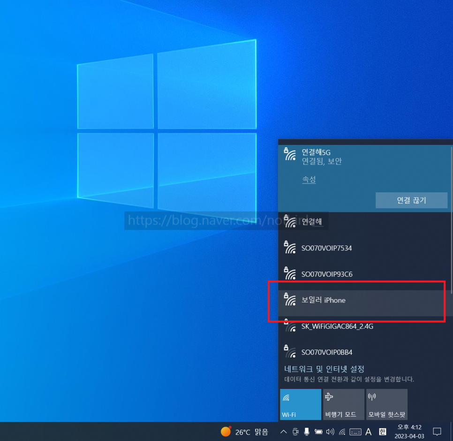The width and height of the screenshot is (453, 441).
Task: Click the Meet Now camera tray icon
Action: coord(295,432)
